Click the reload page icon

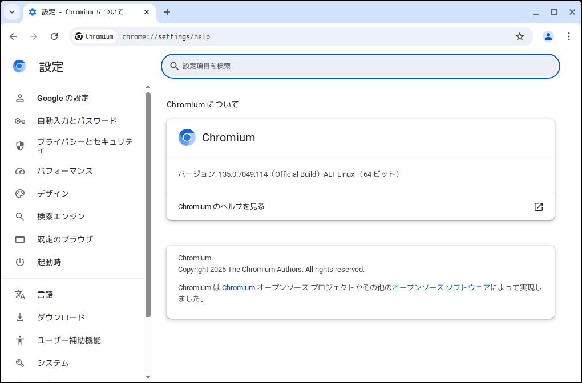(x=54, y=36)
